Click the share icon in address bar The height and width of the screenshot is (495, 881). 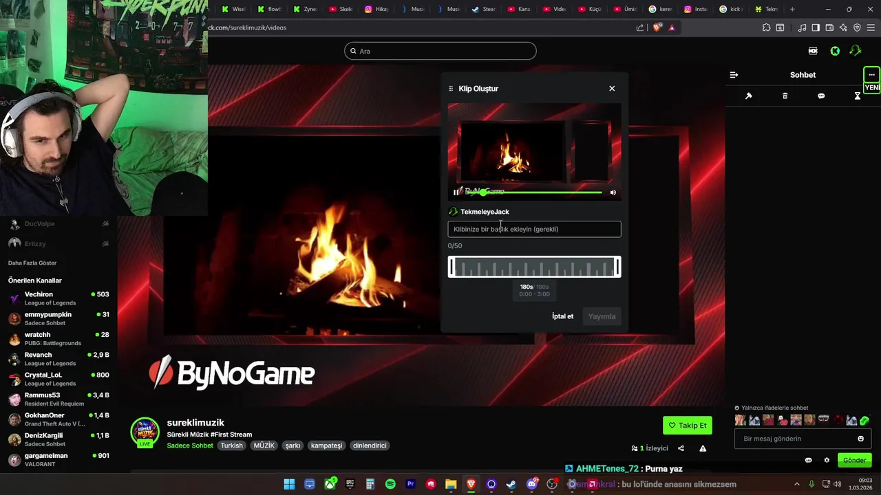click(640, 27)
